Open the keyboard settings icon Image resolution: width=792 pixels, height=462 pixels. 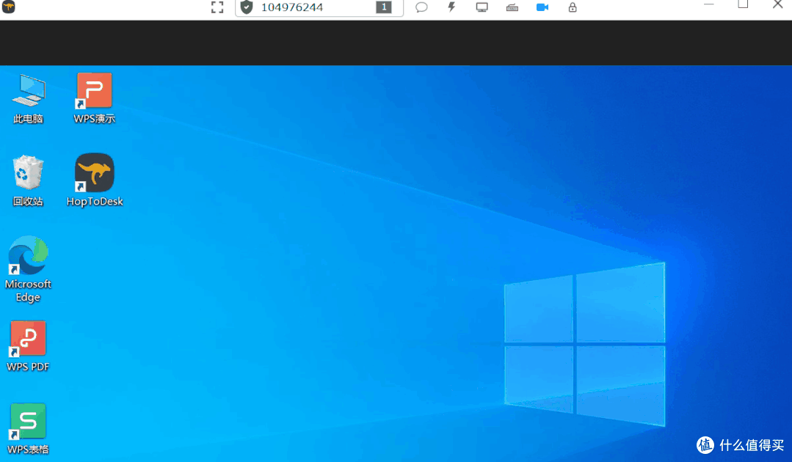click(512, 7)
